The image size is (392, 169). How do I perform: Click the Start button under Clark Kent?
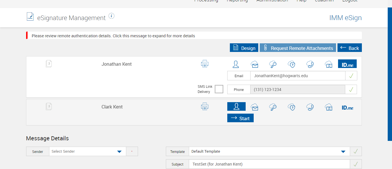pyautogui.click(x=240, y=118)
